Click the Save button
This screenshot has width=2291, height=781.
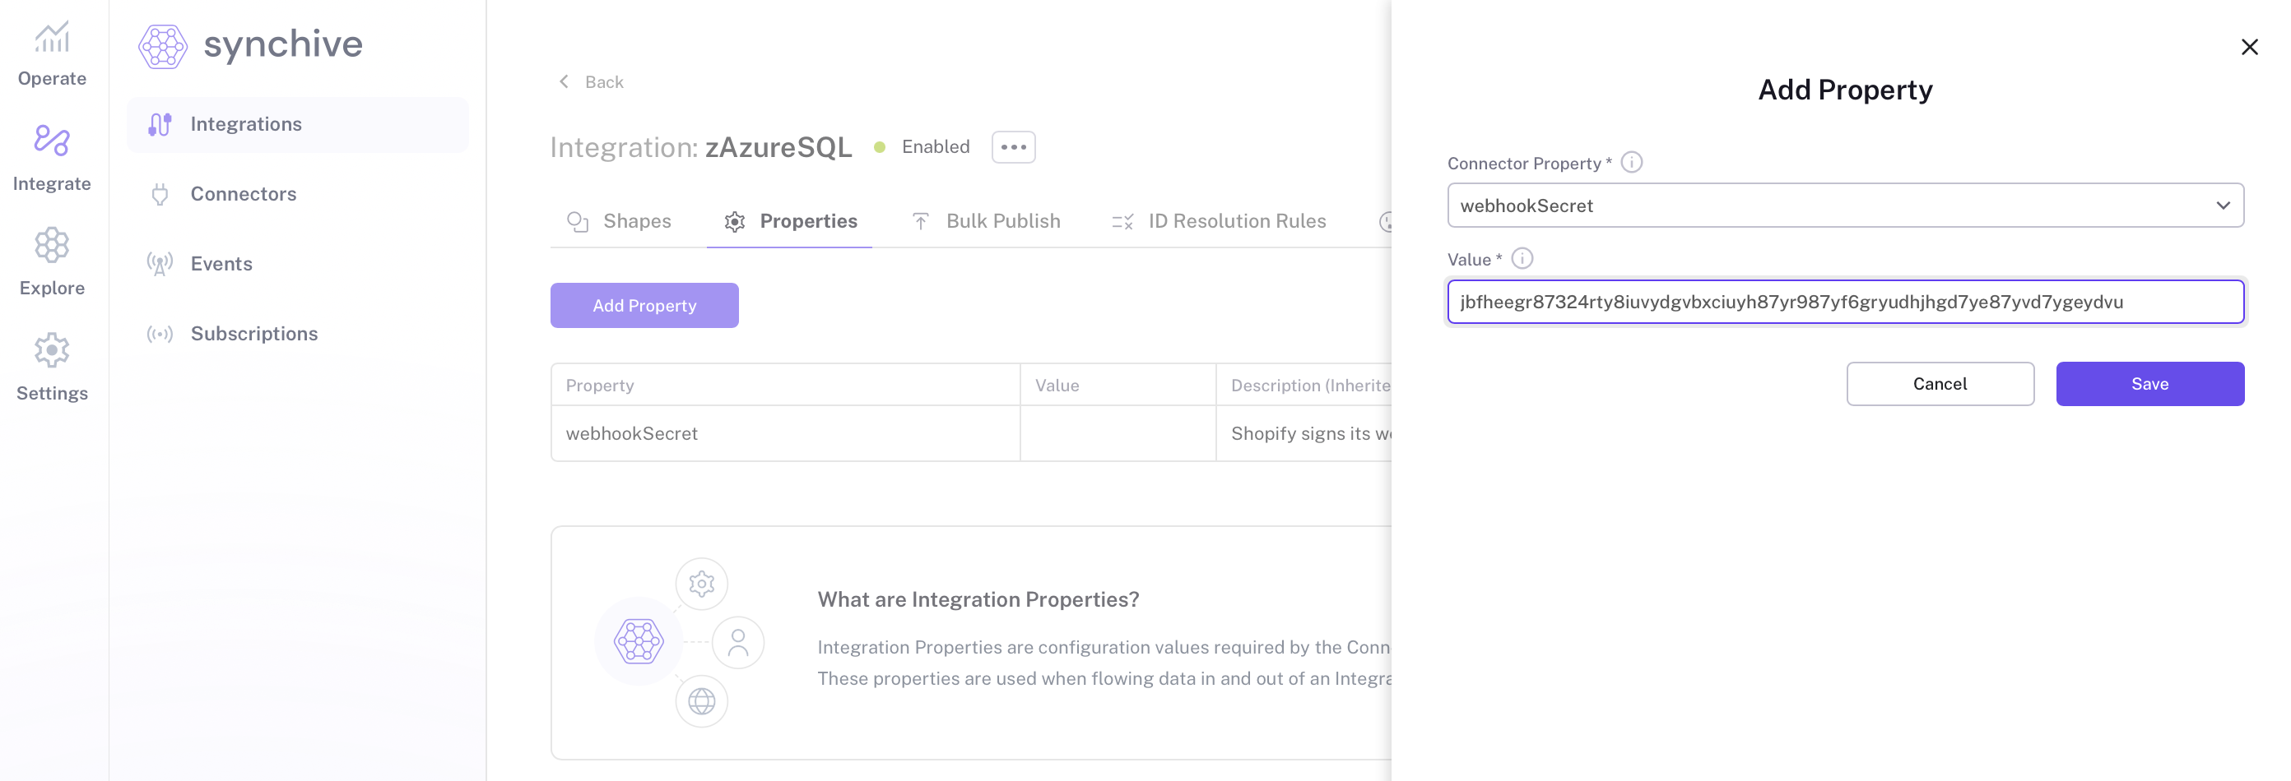click(x=2149, y=384)
